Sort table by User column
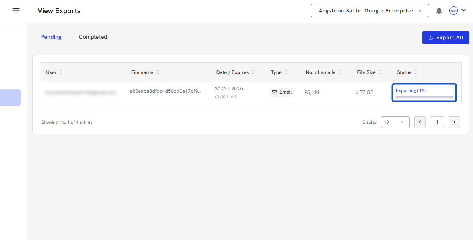473x240 pixels. tap(61, 72)
